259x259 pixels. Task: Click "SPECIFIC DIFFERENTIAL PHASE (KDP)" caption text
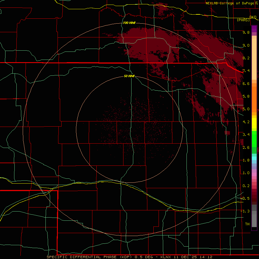coord(89,257)
